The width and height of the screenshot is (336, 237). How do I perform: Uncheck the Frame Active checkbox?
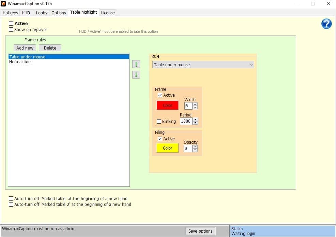point(160,95)
